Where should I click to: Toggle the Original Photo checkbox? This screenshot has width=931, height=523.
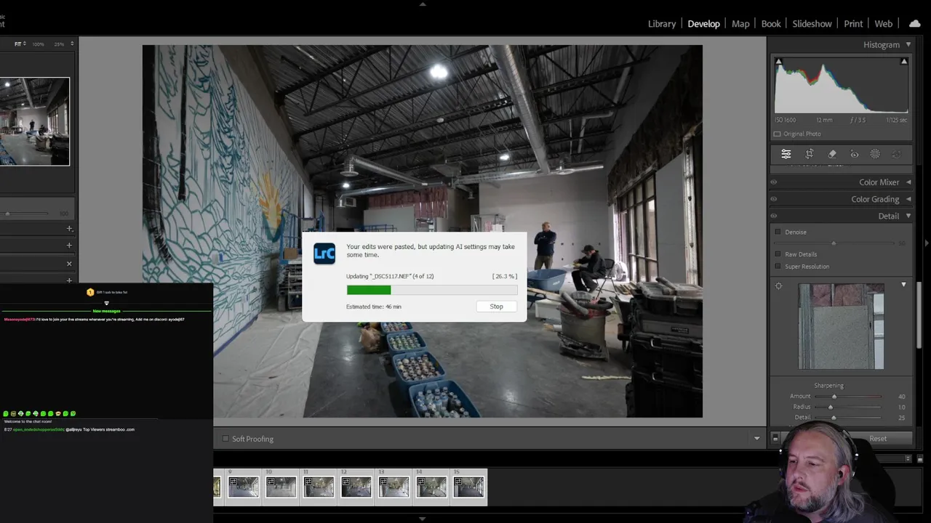click(778, 134)
